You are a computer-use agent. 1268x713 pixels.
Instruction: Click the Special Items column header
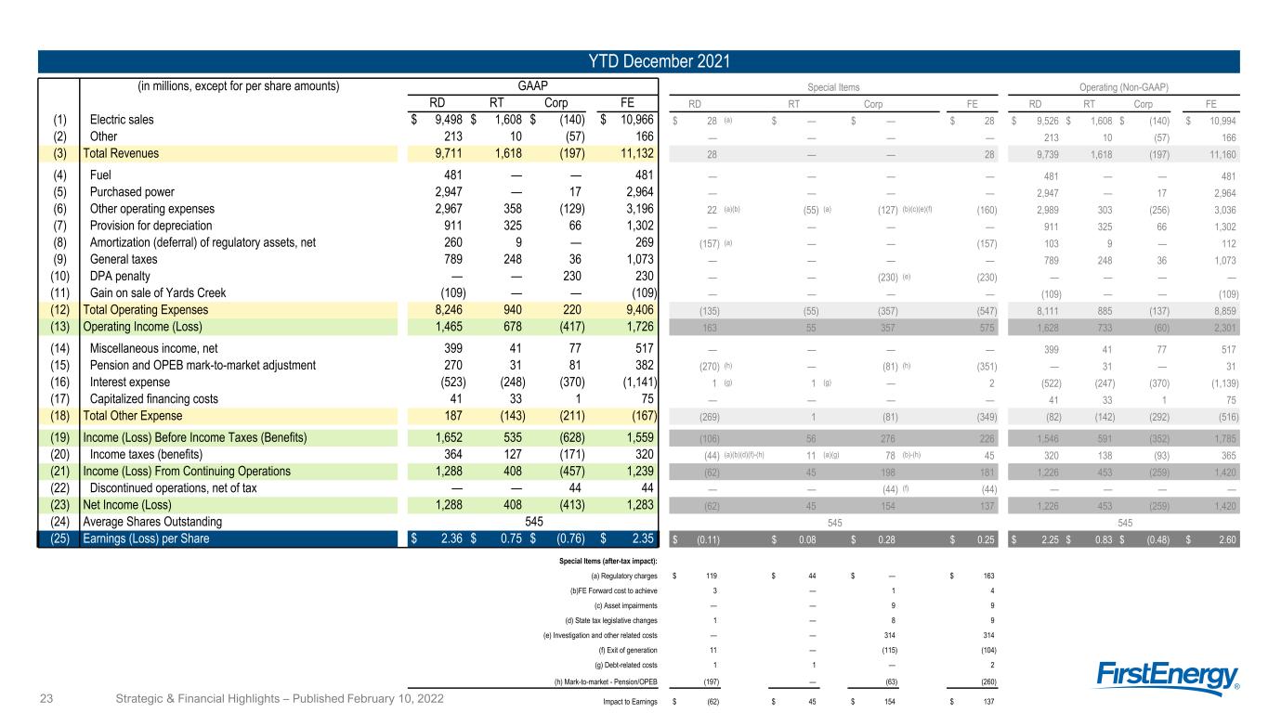pyautogui.click(x=837, y=86)
